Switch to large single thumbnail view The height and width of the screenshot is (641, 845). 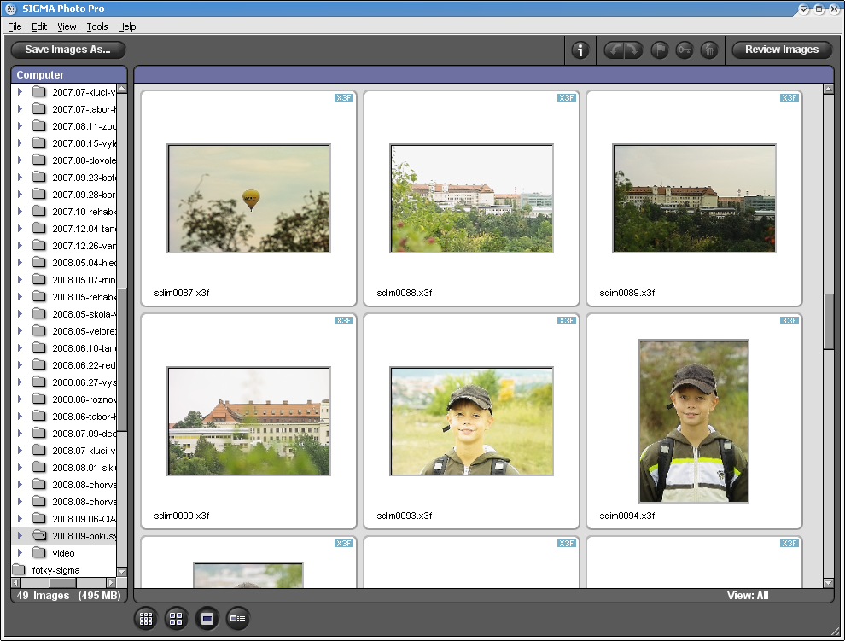(x=207, y=618)
